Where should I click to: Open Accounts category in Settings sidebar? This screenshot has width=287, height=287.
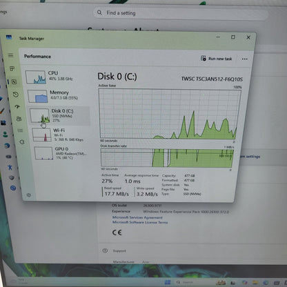tap(5, 134)
